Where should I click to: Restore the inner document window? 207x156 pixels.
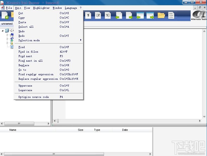pyautogui.click(x=200, y=8)
